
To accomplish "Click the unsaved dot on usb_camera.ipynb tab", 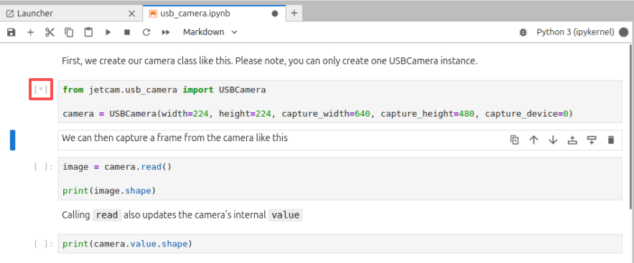I will pyautogui.click(x=275, y=14).
